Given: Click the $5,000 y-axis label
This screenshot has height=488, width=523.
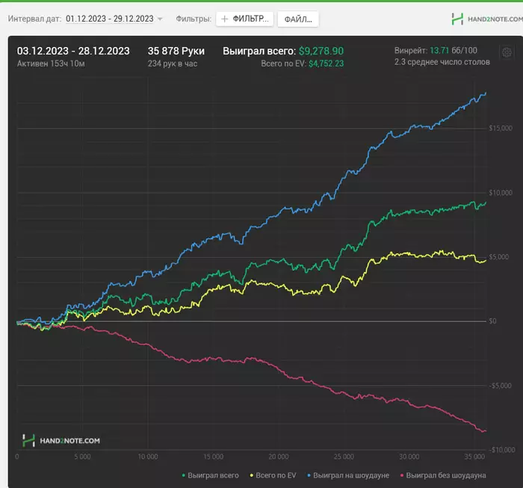Looking at the screenshot, I should (x=498, y=257).
